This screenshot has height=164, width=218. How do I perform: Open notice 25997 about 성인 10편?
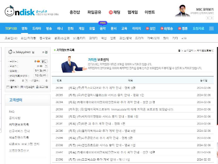coord(112,152)
